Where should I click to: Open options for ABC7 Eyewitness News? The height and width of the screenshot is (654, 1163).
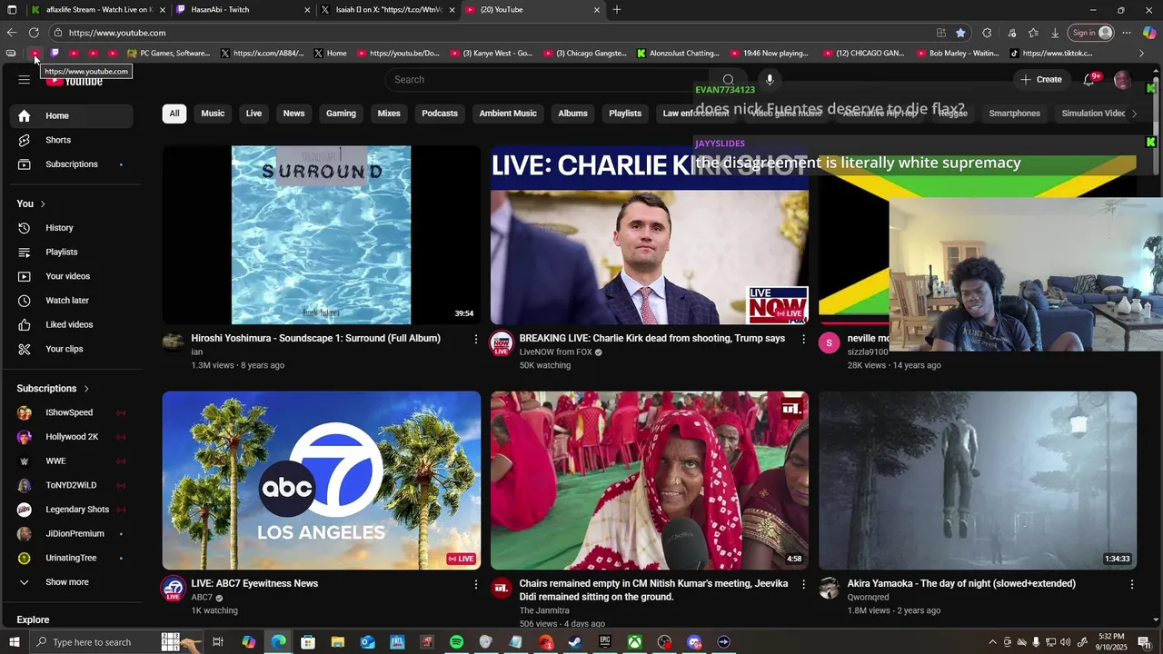tap(475, 584)
